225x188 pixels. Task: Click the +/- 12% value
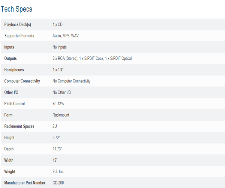pos(58,104)
